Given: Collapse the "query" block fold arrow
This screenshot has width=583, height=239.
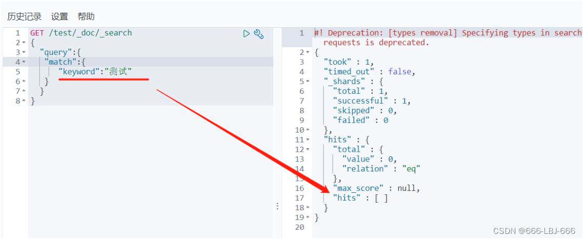Looking at the screenshot, I should [24, 52].
